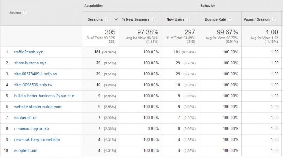The width and height of the screenshot is (283, 160).
Task: Click the Sessions help question mark
Action: 106,19
